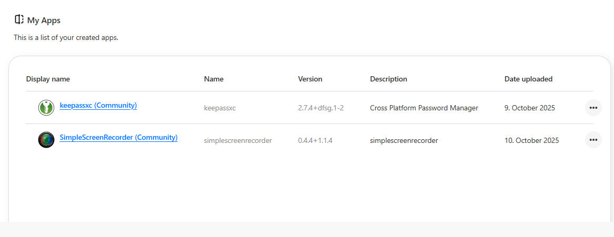
Task: Open the keepassxc (Community) link
Action: pyautogui.click(x=98, y=106)
